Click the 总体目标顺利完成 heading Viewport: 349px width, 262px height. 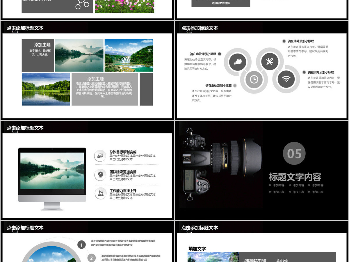point(123,152)
